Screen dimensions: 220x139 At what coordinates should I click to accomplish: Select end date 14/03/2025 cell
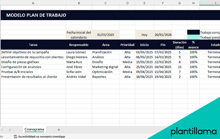[x=163, y=57]
